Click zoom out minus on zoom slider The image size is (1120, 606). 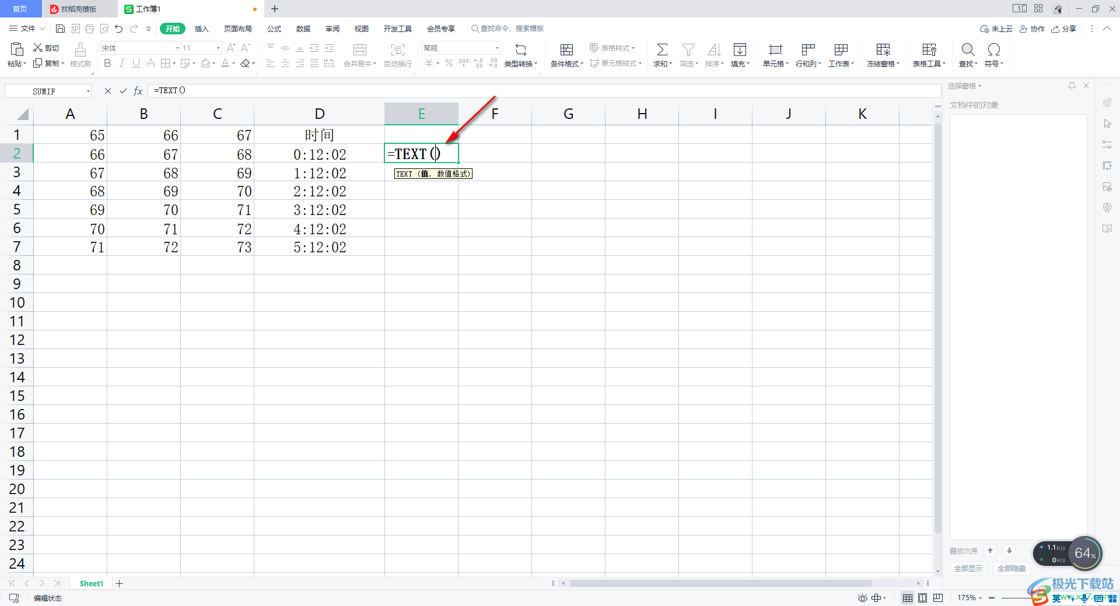tap(992, 598)
